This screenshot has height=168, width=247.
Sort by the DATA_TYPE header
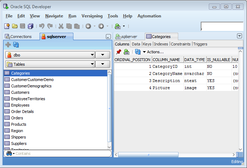coord(195,60)
